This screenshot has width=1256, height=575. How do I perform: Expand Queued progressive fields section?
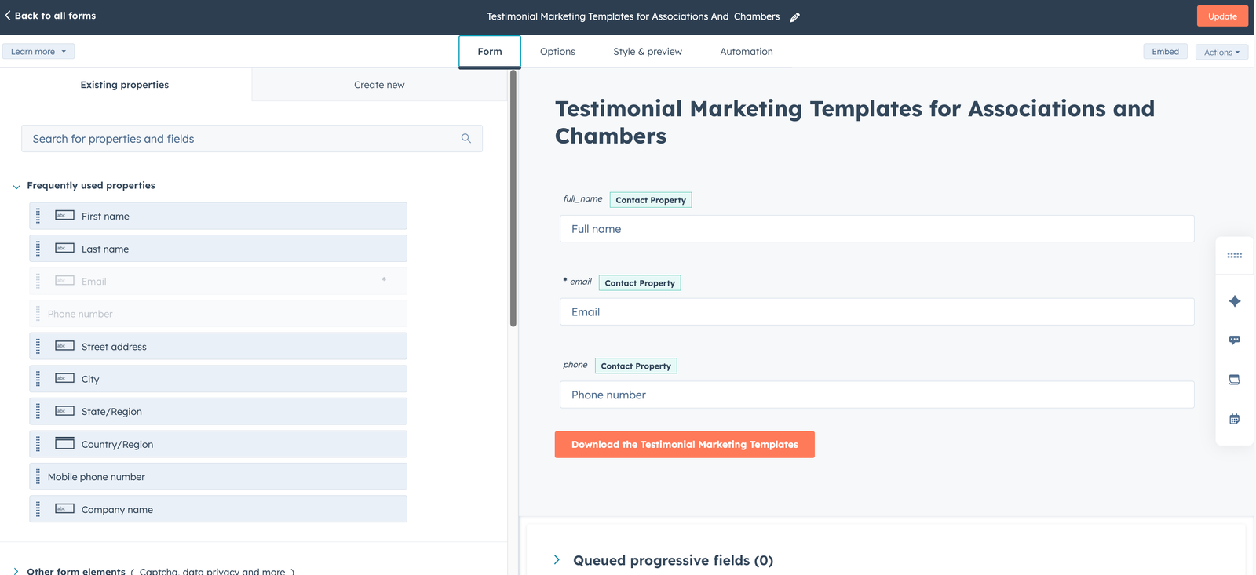click(x=557, y=560)
